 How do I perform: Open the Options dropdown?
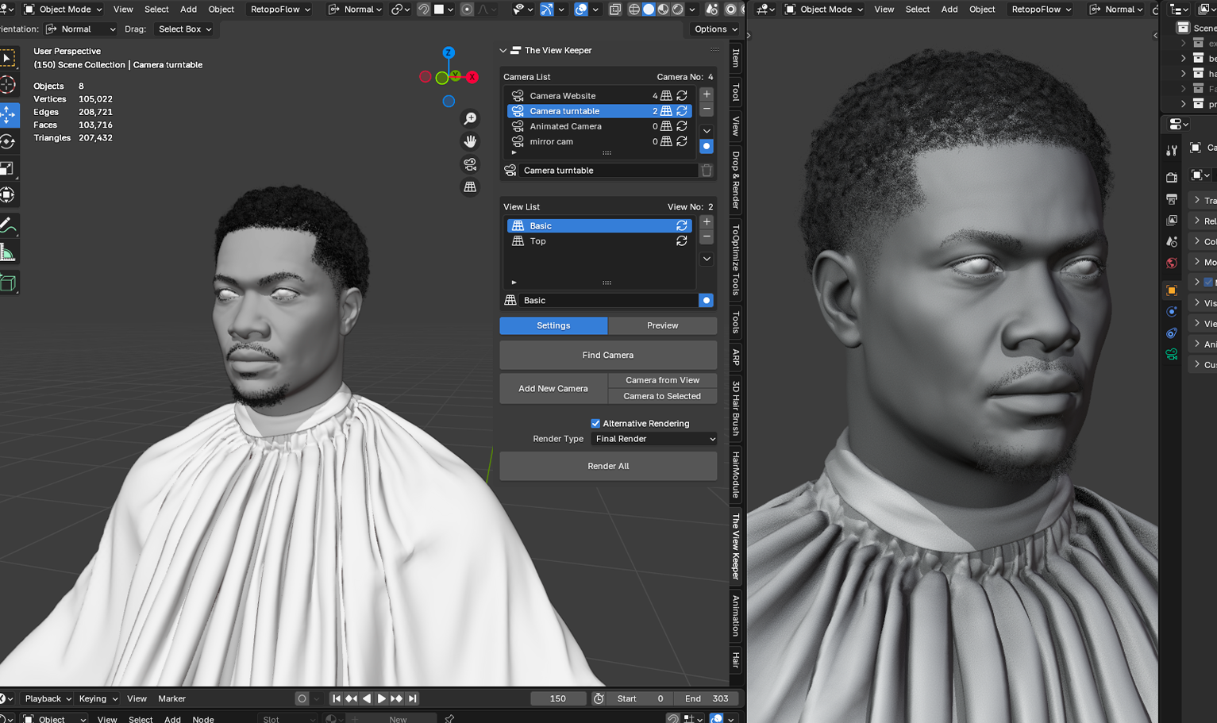click(x=716, y=29)
